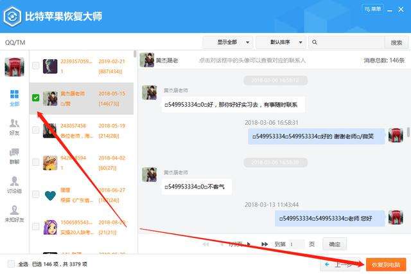Click the 上一步 back button

pos(340,264)
